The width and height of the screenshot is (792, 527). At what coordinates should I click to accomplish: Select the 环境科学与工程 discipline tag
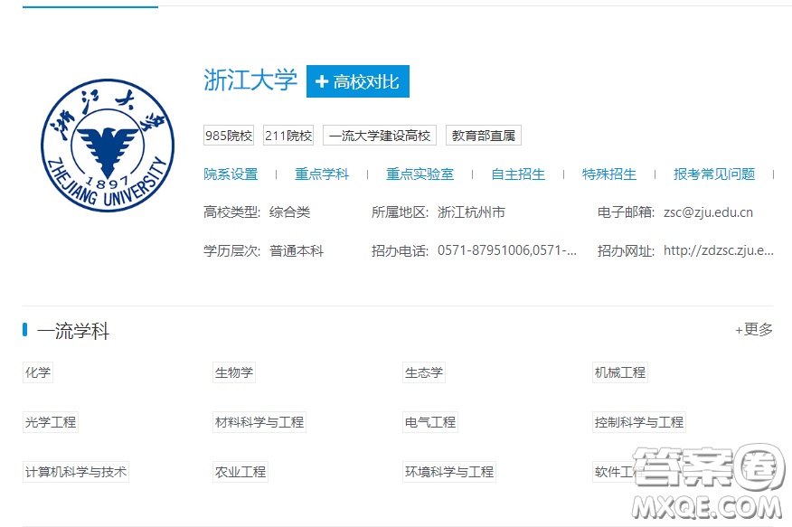point(449,472)
